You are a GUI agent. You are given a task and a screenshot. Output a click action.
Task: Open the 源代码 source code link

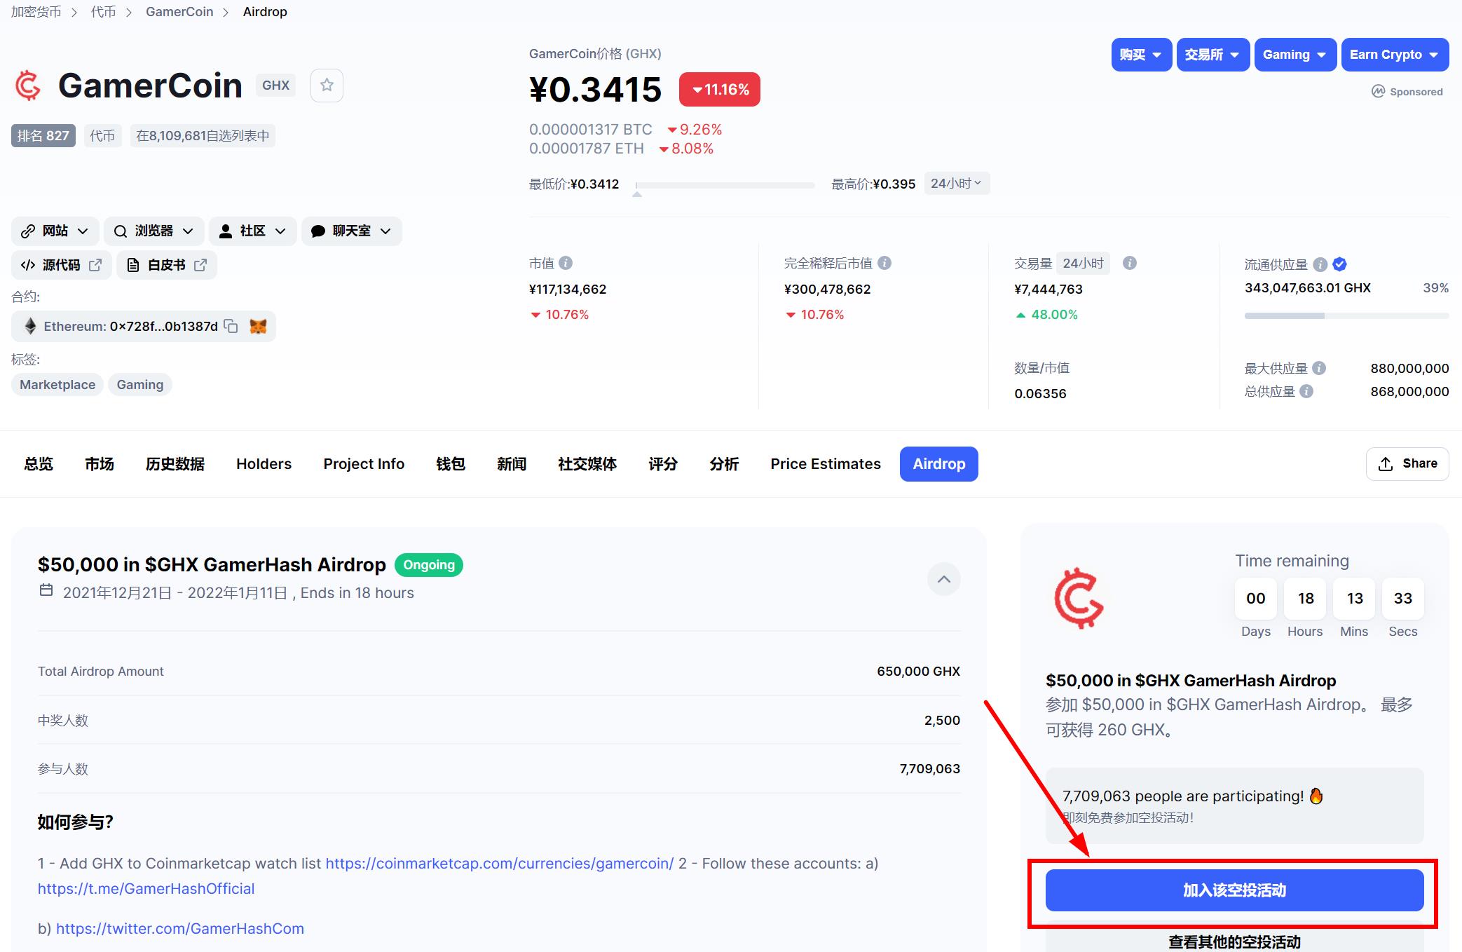[62, 265]
